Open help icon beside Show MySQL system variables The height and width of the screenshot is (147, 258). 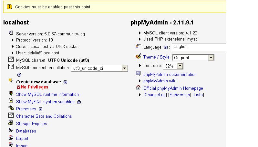[x=79, y=102]
